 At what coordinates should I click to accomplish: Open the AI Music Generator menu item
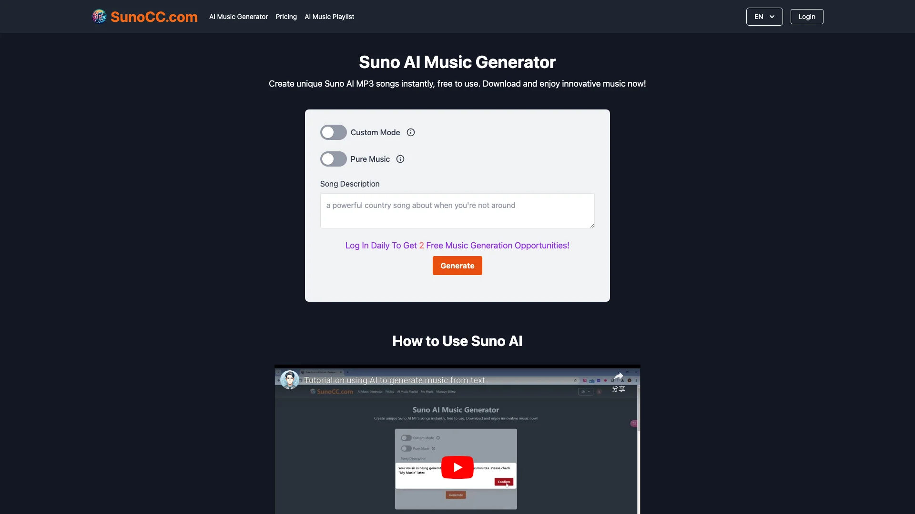(238, 16)
